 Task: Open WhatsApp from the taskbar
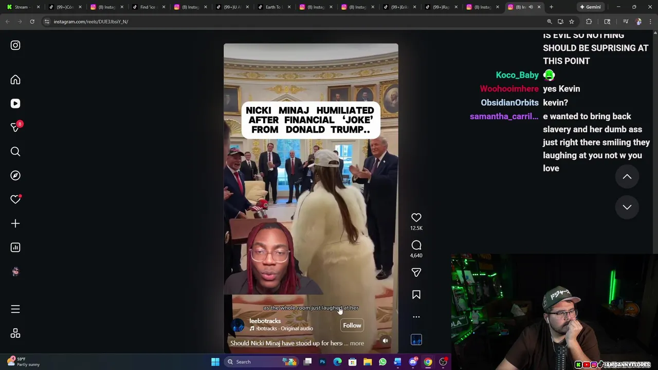pyautogui.click(x=382, y=362)
